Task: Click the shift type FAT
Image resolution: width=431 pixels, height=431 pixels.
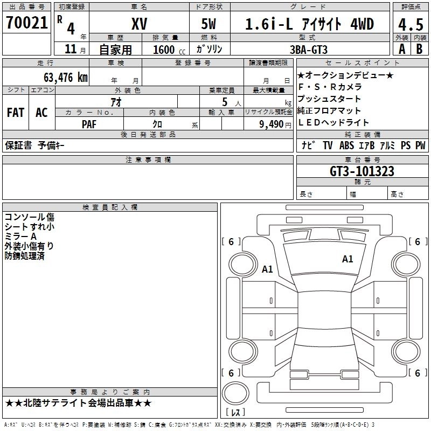Action: [16, 113]
